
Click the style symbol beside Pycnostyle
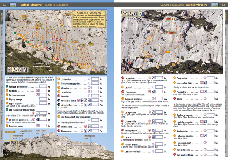205,92
